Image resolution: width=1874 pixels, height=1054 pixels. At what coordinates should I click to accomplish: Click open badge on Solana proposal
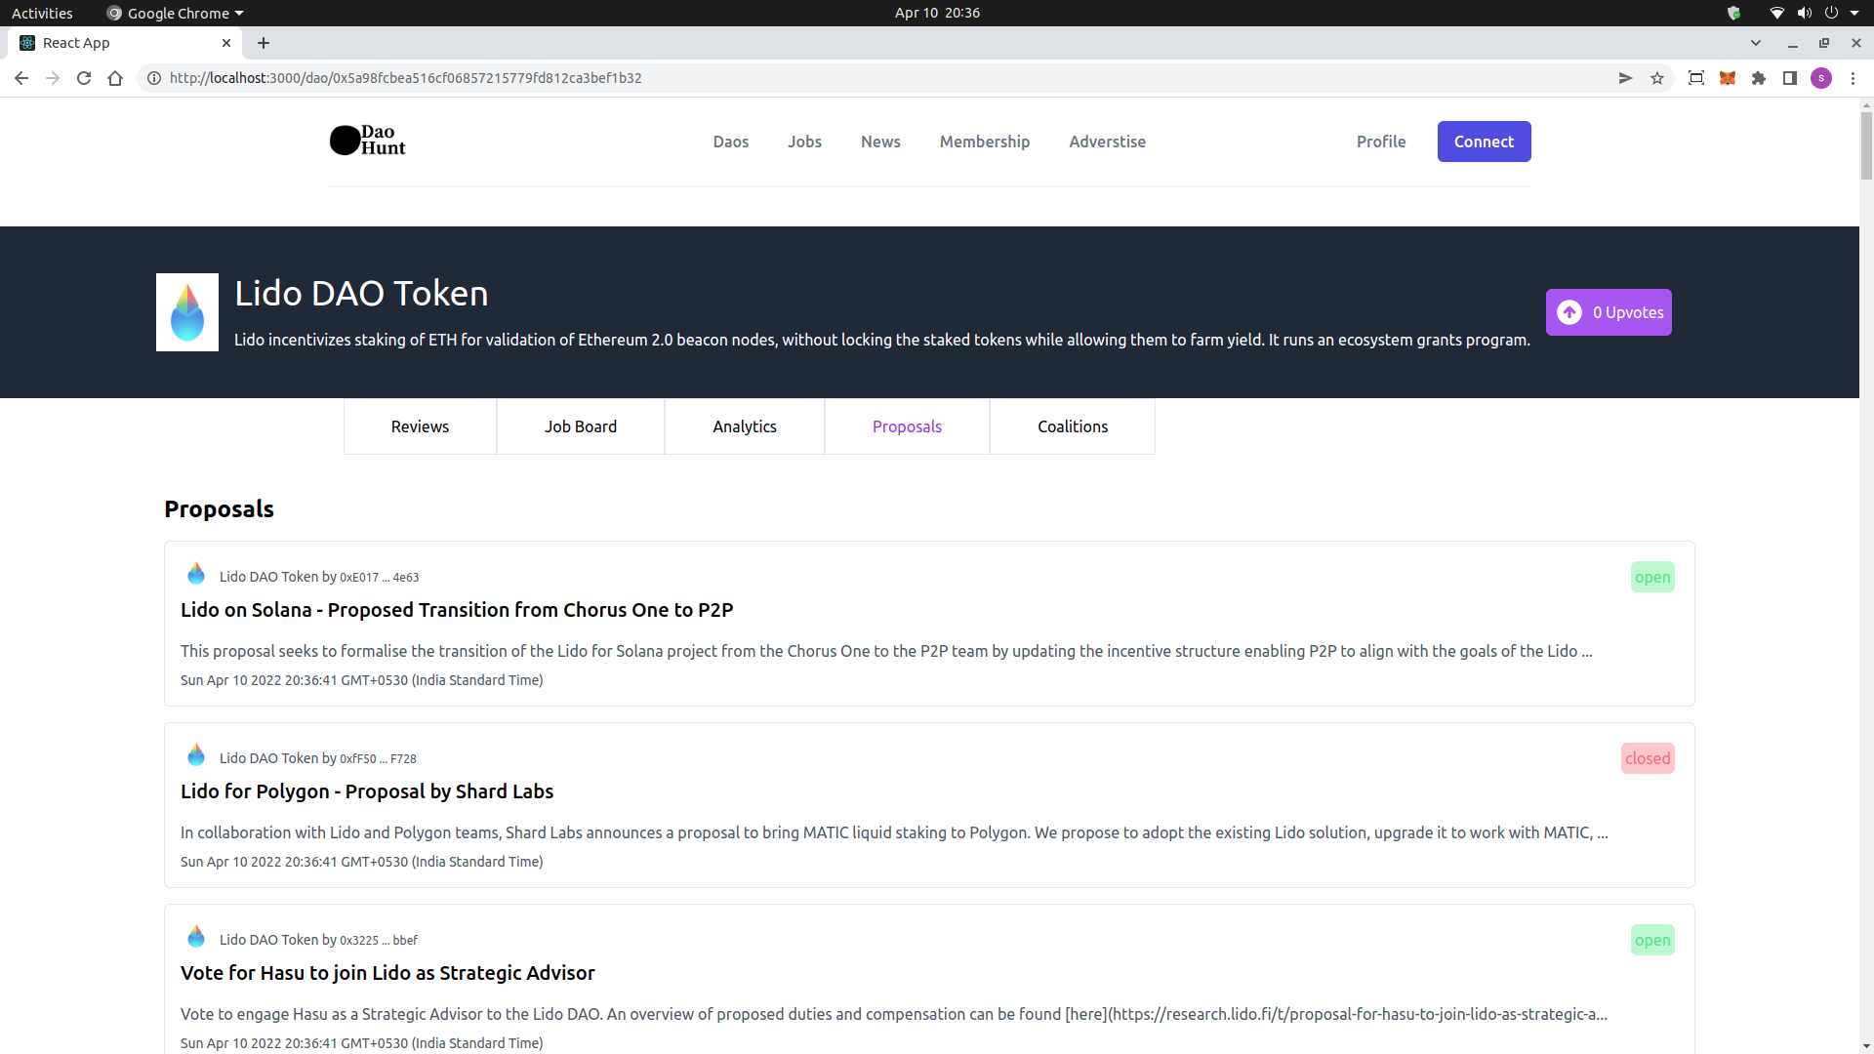1652,577
